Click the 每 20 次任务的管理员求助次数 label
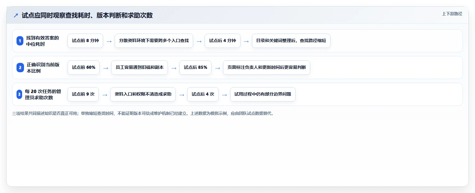Viewport: 475px width, 193px height. [43, 94]
